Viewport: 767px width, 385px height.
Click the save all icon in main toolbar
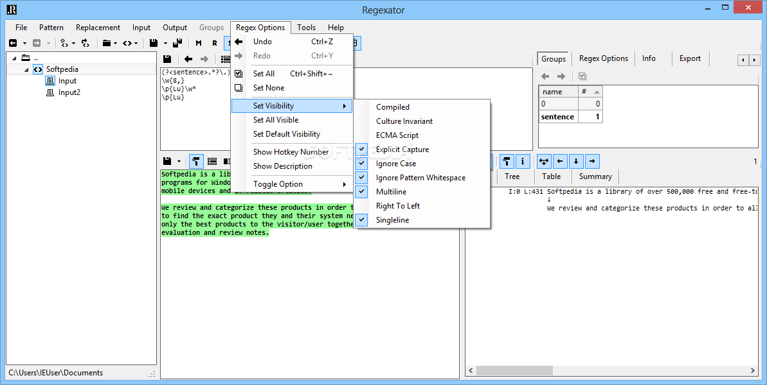[177, 43]
